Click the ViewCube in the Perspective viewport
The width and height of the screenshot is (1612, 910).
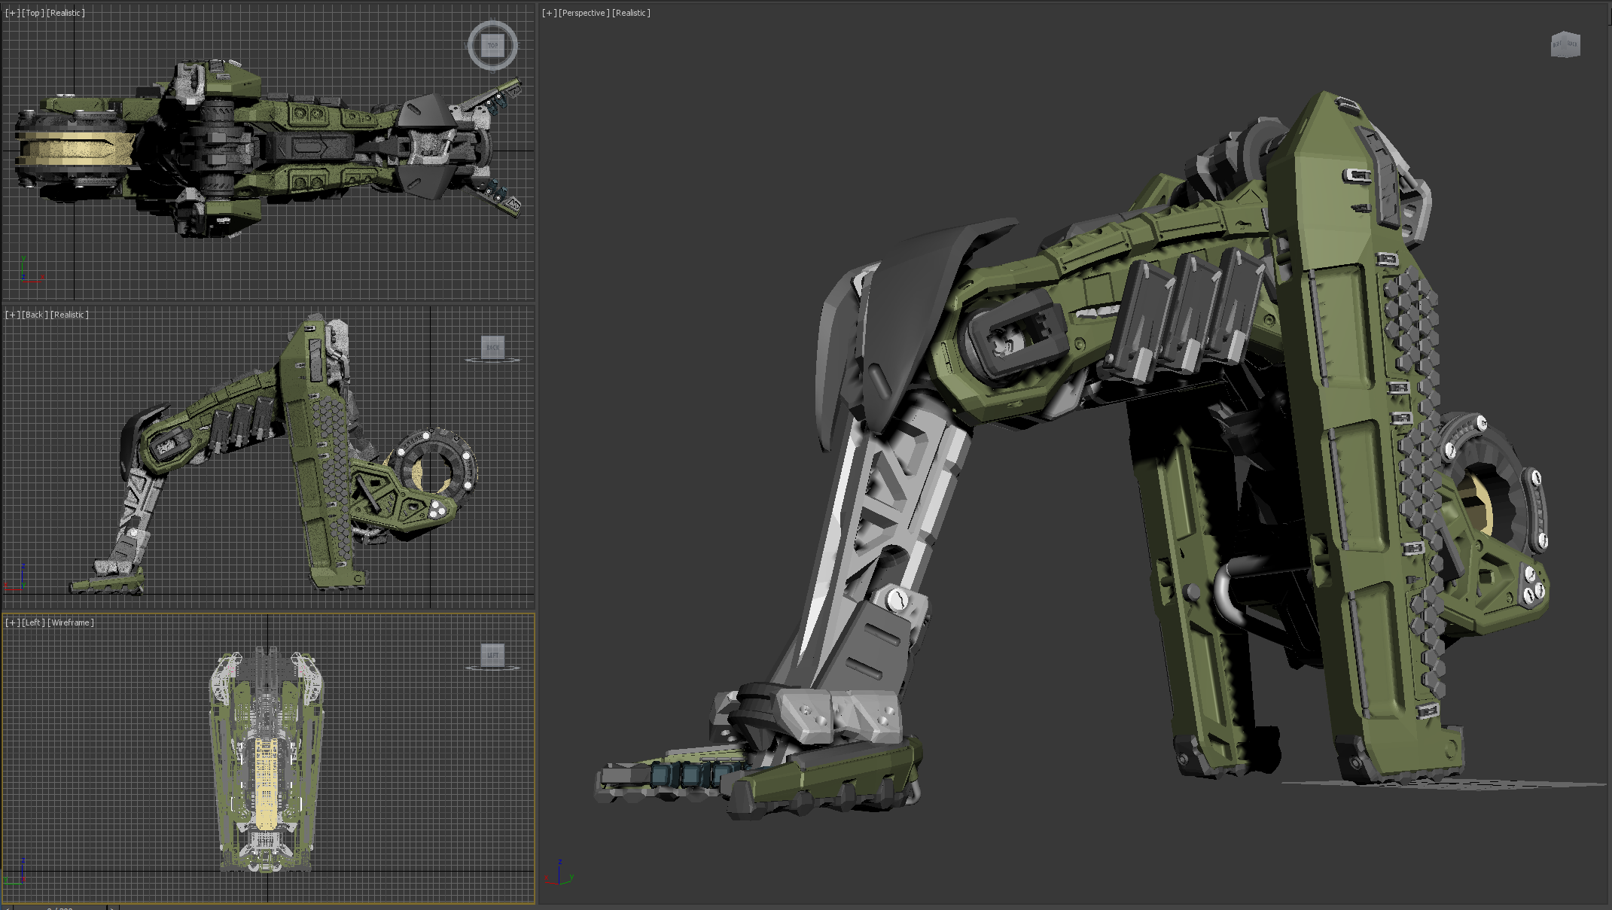1565,44
